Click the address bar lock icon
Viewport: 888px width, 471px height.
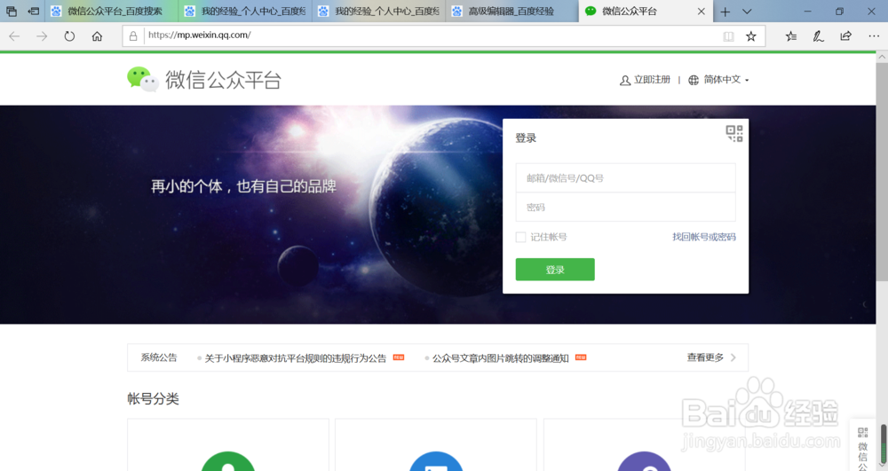(x=133, y=36)
